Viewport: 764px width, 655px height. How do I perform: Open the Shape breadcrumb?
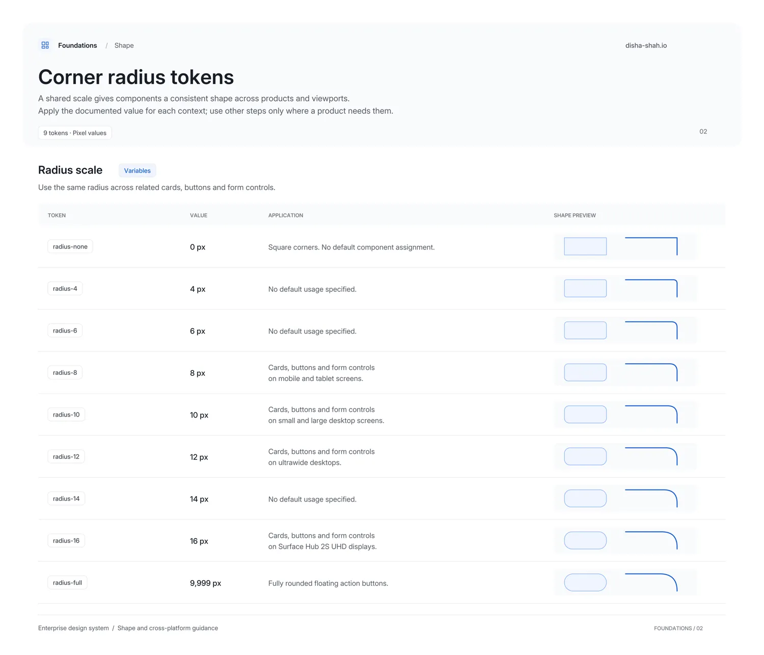(x=124, y=45)
